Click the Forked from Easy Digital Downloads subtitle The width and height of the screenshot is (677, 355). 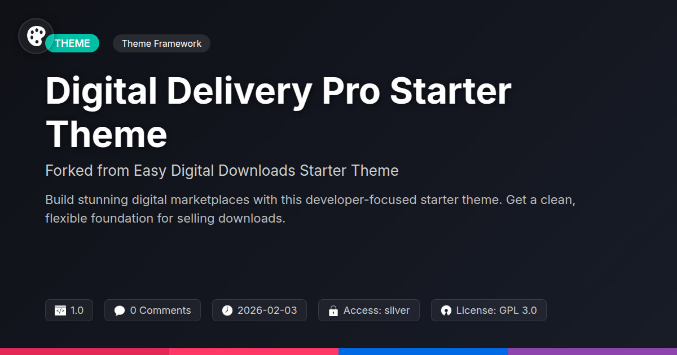point(222,170)
